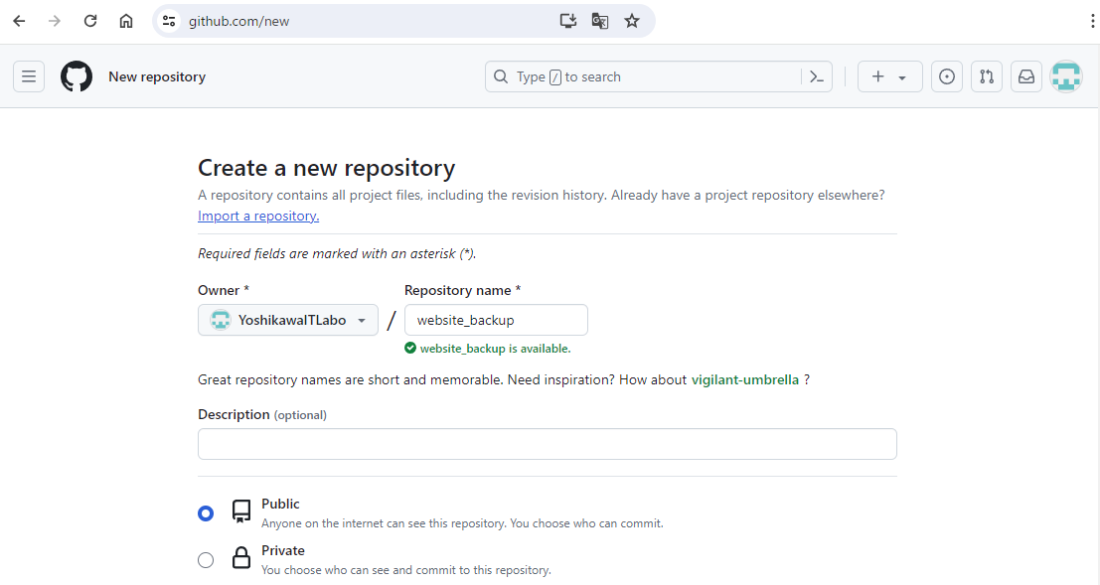
Task: Open the Issues icon in header
Action: click(947, 76)
